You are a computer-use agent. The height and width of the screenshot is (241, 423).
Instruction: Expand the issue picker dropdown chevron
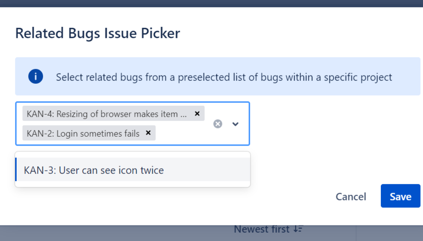(x=235, y=124)
